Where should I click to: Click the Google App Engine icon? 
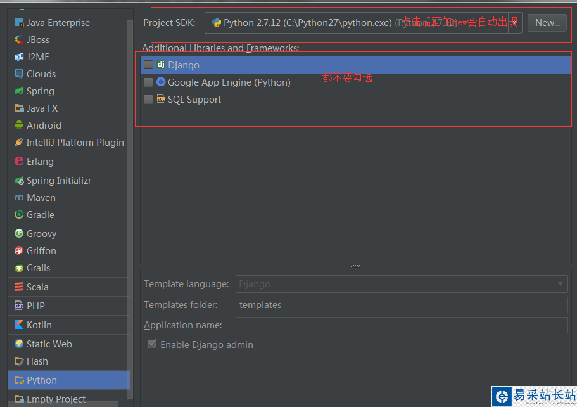pos(161,82)
